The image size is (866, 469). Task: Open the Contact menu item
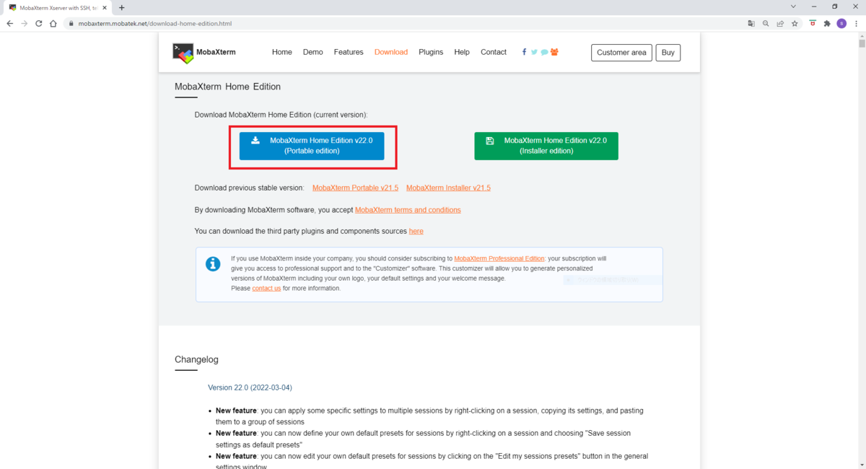[x=494, y=52]
